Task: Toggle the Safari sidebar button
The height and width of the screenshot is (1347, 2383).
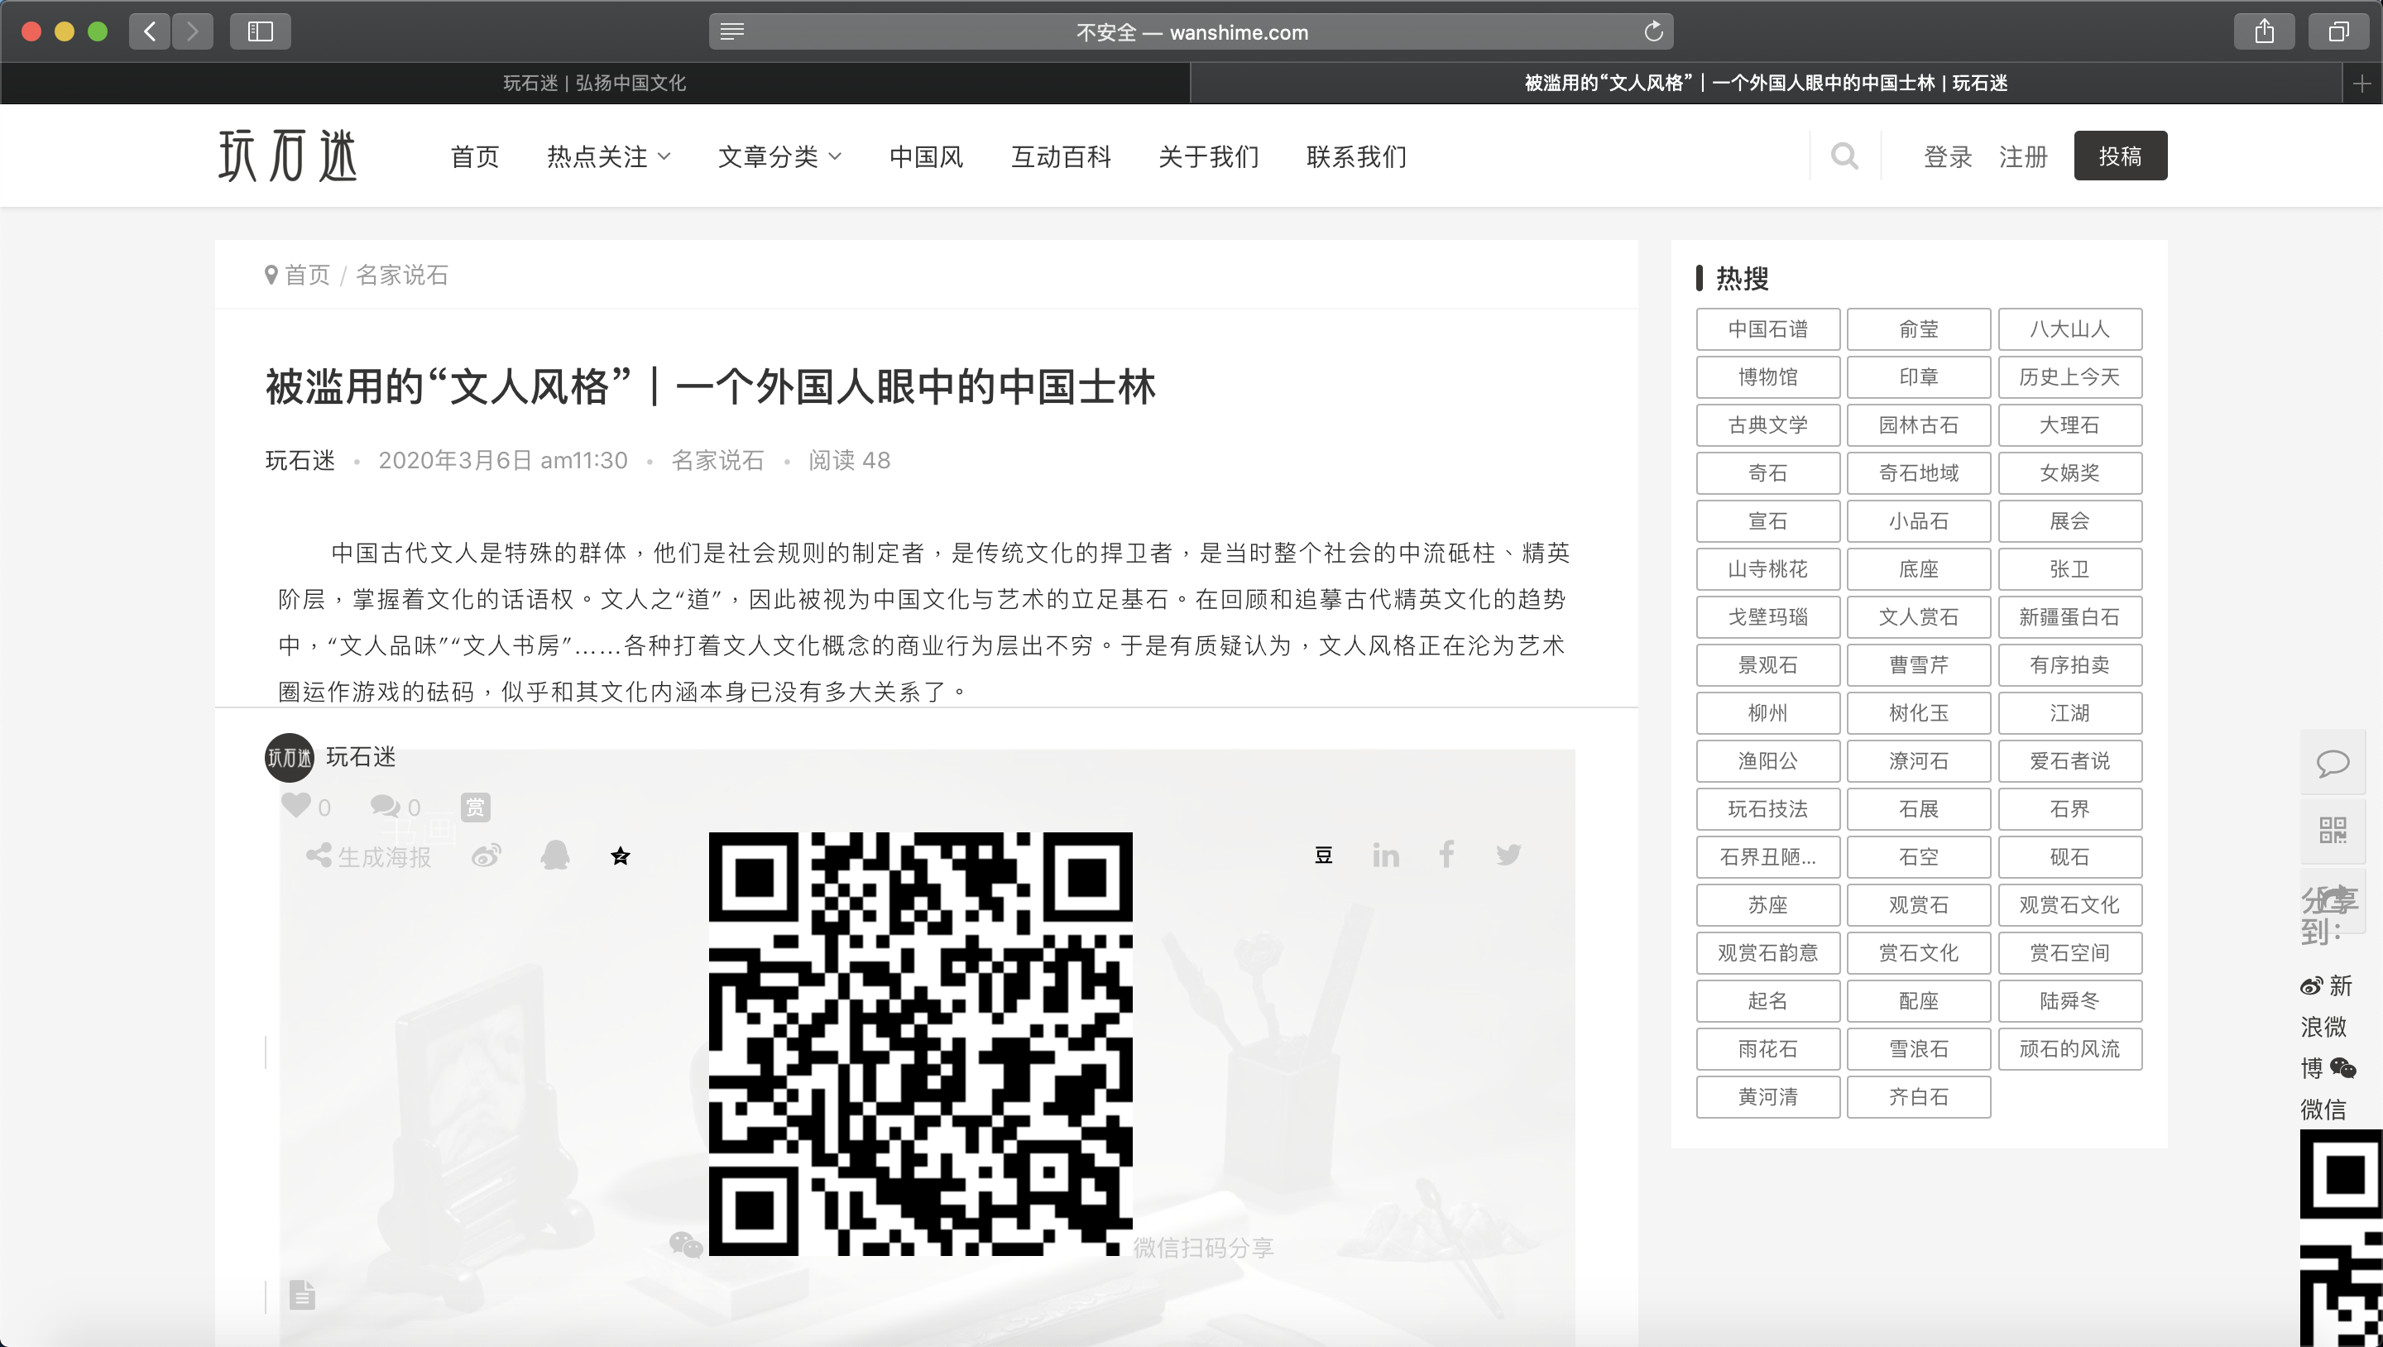Action: [x=260, y=31]
